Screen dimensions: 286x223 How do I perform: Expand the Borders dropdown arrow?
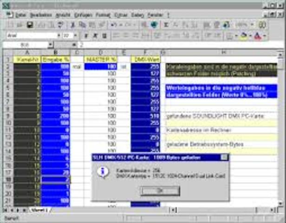(236, 36)
